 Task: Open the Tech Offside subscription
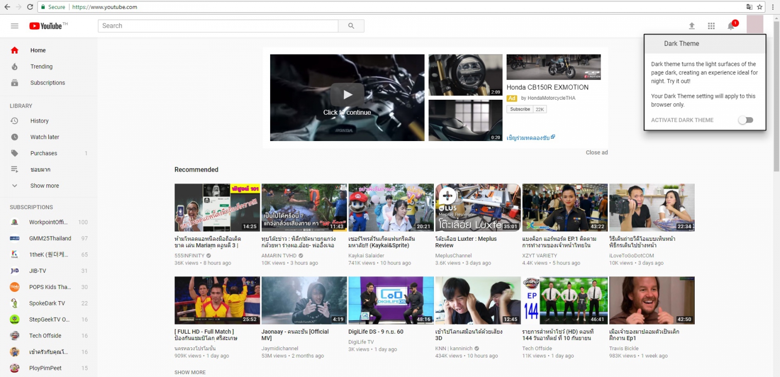tap(45, 336)
